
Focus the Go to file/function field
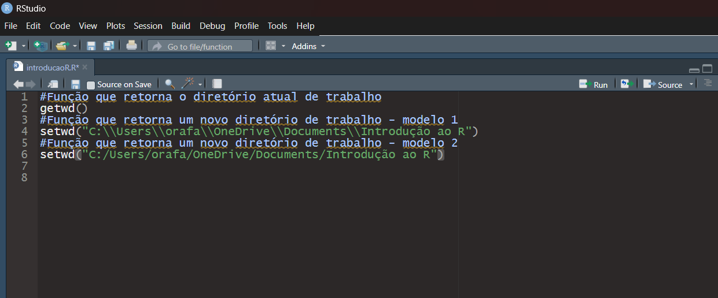coord(200,46)
